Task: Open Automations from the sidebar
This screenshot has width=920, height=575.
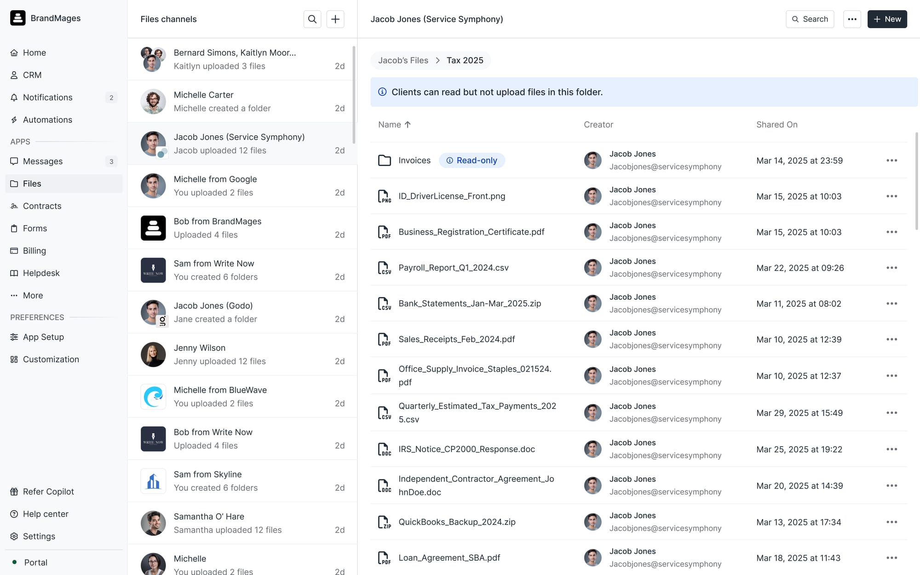Action: pyautogui.click(x=47, y=120)
